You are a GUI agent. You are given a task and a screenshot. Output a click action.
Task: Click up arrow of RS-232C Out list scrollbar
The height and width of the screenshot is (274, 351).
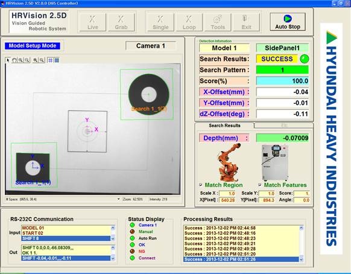113,247
